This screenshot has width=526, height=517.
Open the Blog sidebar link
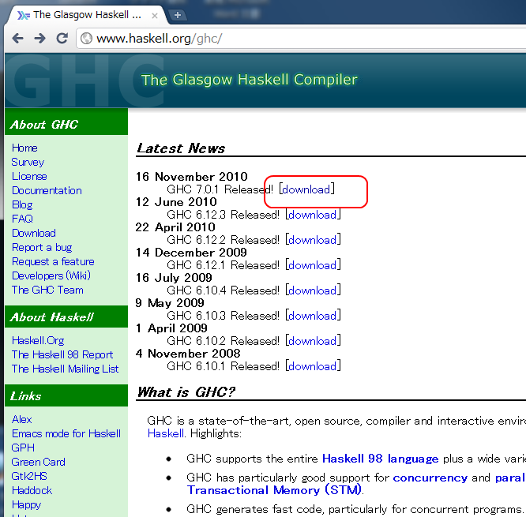pyautogui.click(x=22, y=204)
